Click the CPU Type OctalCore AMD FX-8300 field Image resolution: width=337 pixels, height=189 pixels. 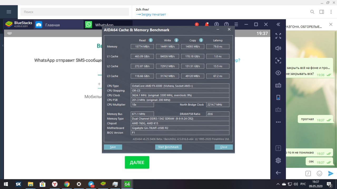(180, 86)
